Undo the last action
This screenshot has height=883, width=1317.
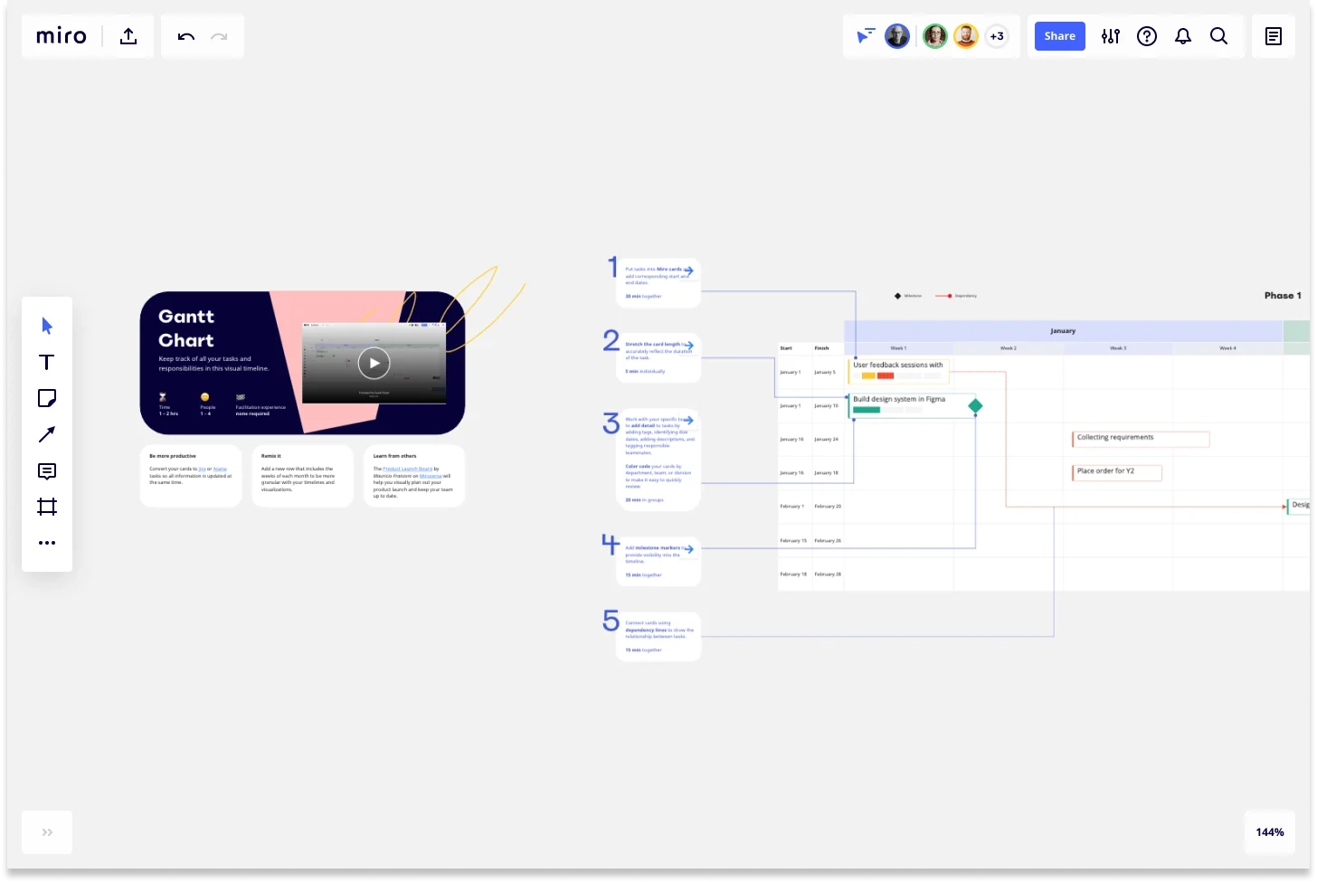[185, 36]
